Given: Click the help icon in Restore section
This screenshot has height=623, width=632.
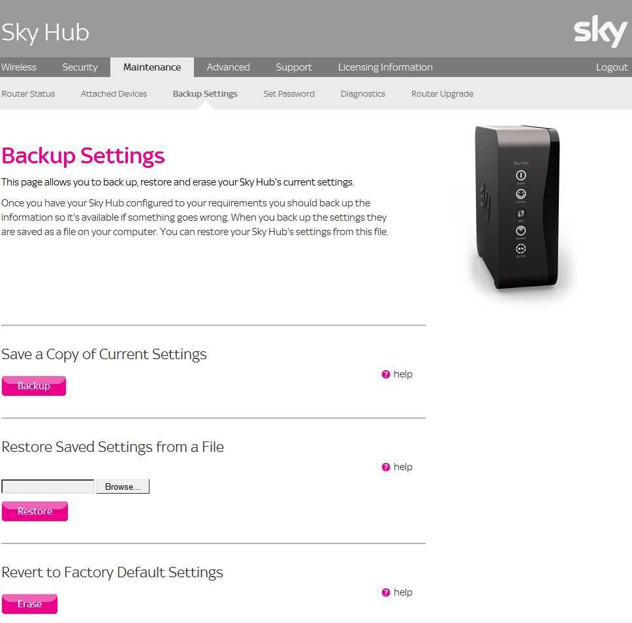Looking at the screenshot, I should point(386,467).
